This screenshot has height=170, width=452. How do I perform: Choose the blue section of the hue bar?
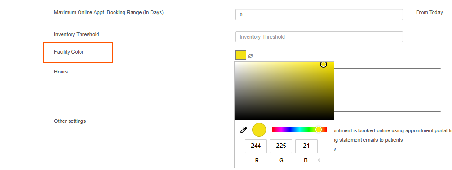[x=288, y=130]
